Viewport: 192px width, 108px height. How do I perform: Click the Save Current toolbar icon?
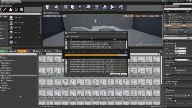tap(47, 8)
